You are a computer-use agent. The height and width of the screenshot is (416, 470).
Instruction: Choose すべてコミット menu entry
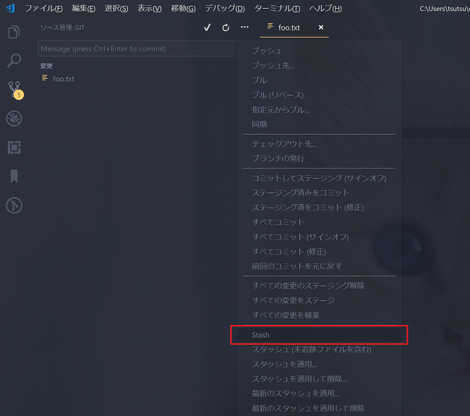click(x=319, y=222)
